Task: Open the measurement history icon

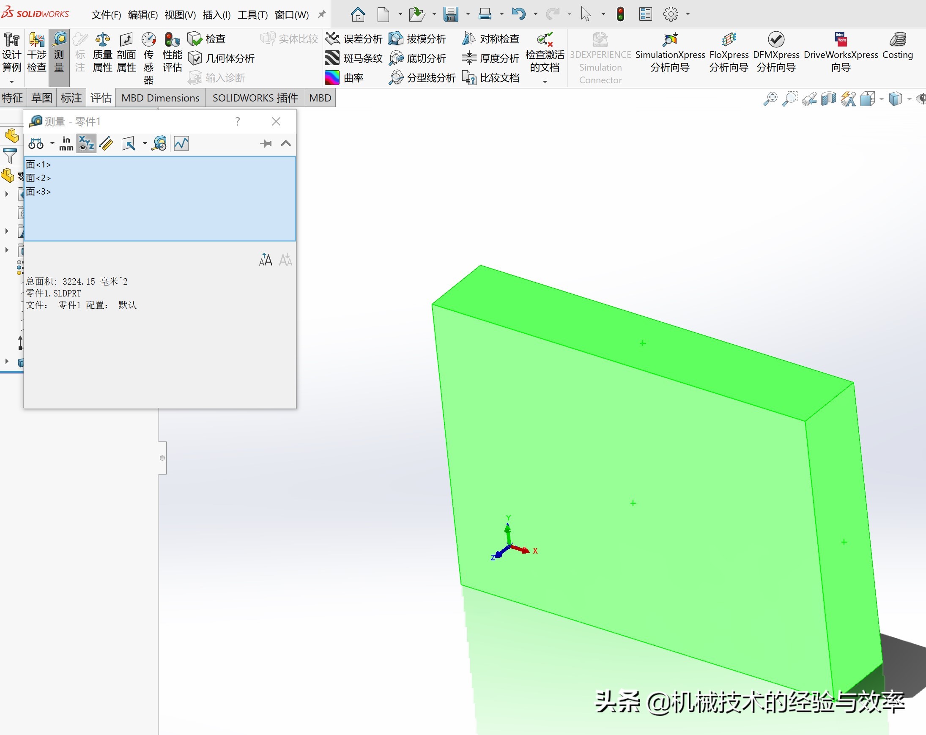Action: click(x=160, y=143)
